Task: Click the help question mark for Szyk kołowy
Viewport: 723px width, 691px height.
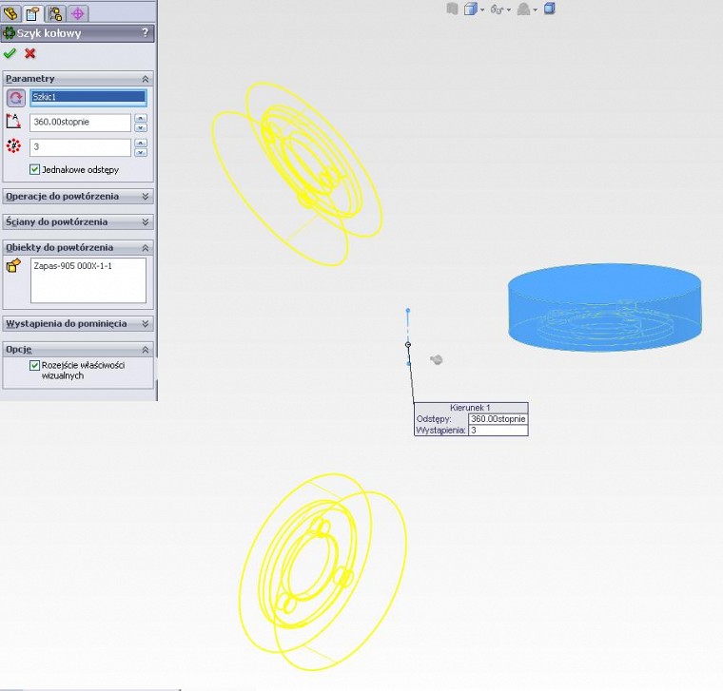Action: pos(146,32)
